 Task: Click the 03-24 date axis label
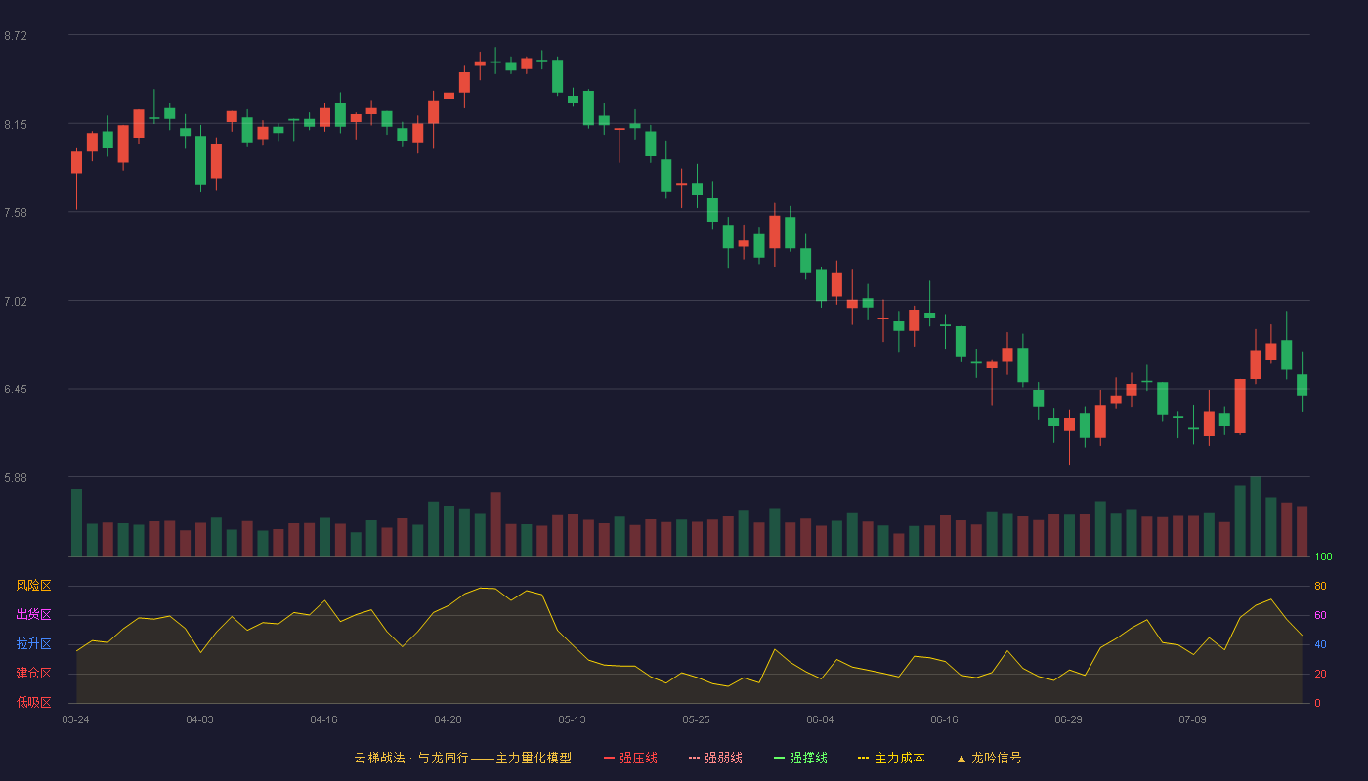[x=75, y=719]
